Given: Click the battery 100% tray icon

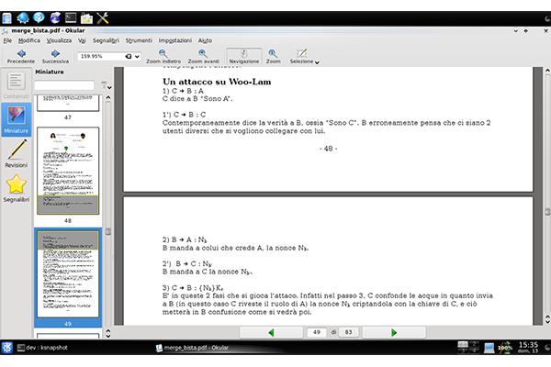Looking at the screenshot, I should (x=505, y=348).
